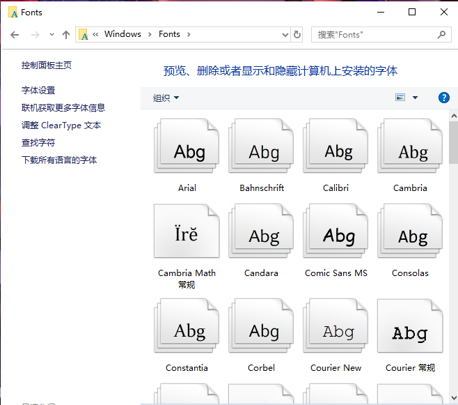The height and width of the screenshot is (405, 458).
Task: Select the Candara font icon
Action: click(261, 231)
